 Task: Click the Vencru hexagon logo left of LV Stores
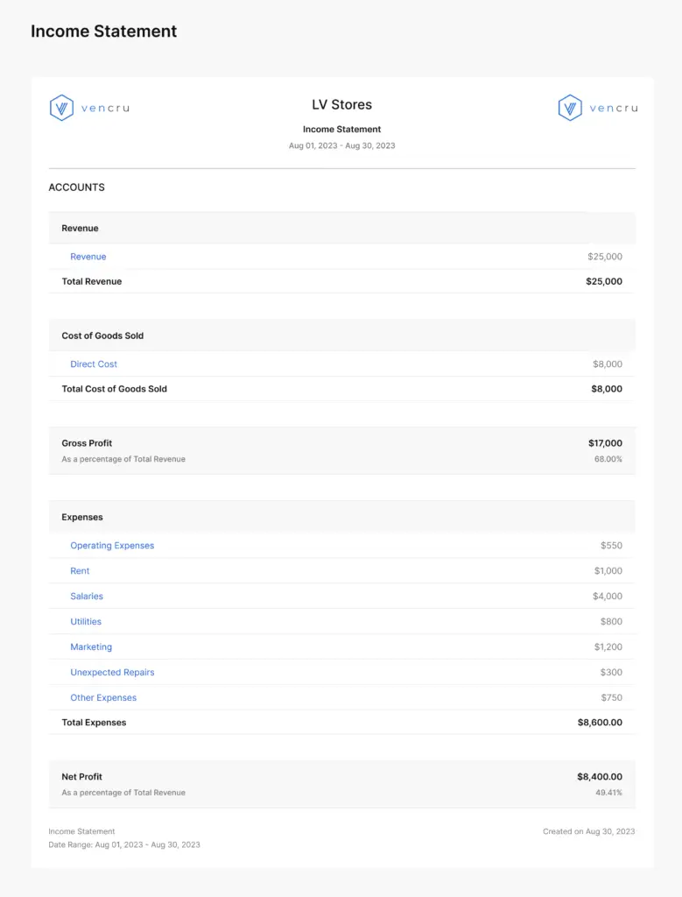tap(61, 108)
